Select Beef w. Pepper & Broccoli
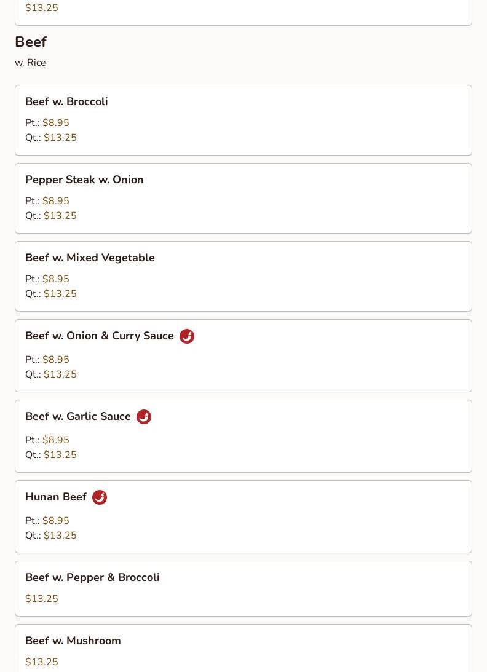 coord(92,578)
